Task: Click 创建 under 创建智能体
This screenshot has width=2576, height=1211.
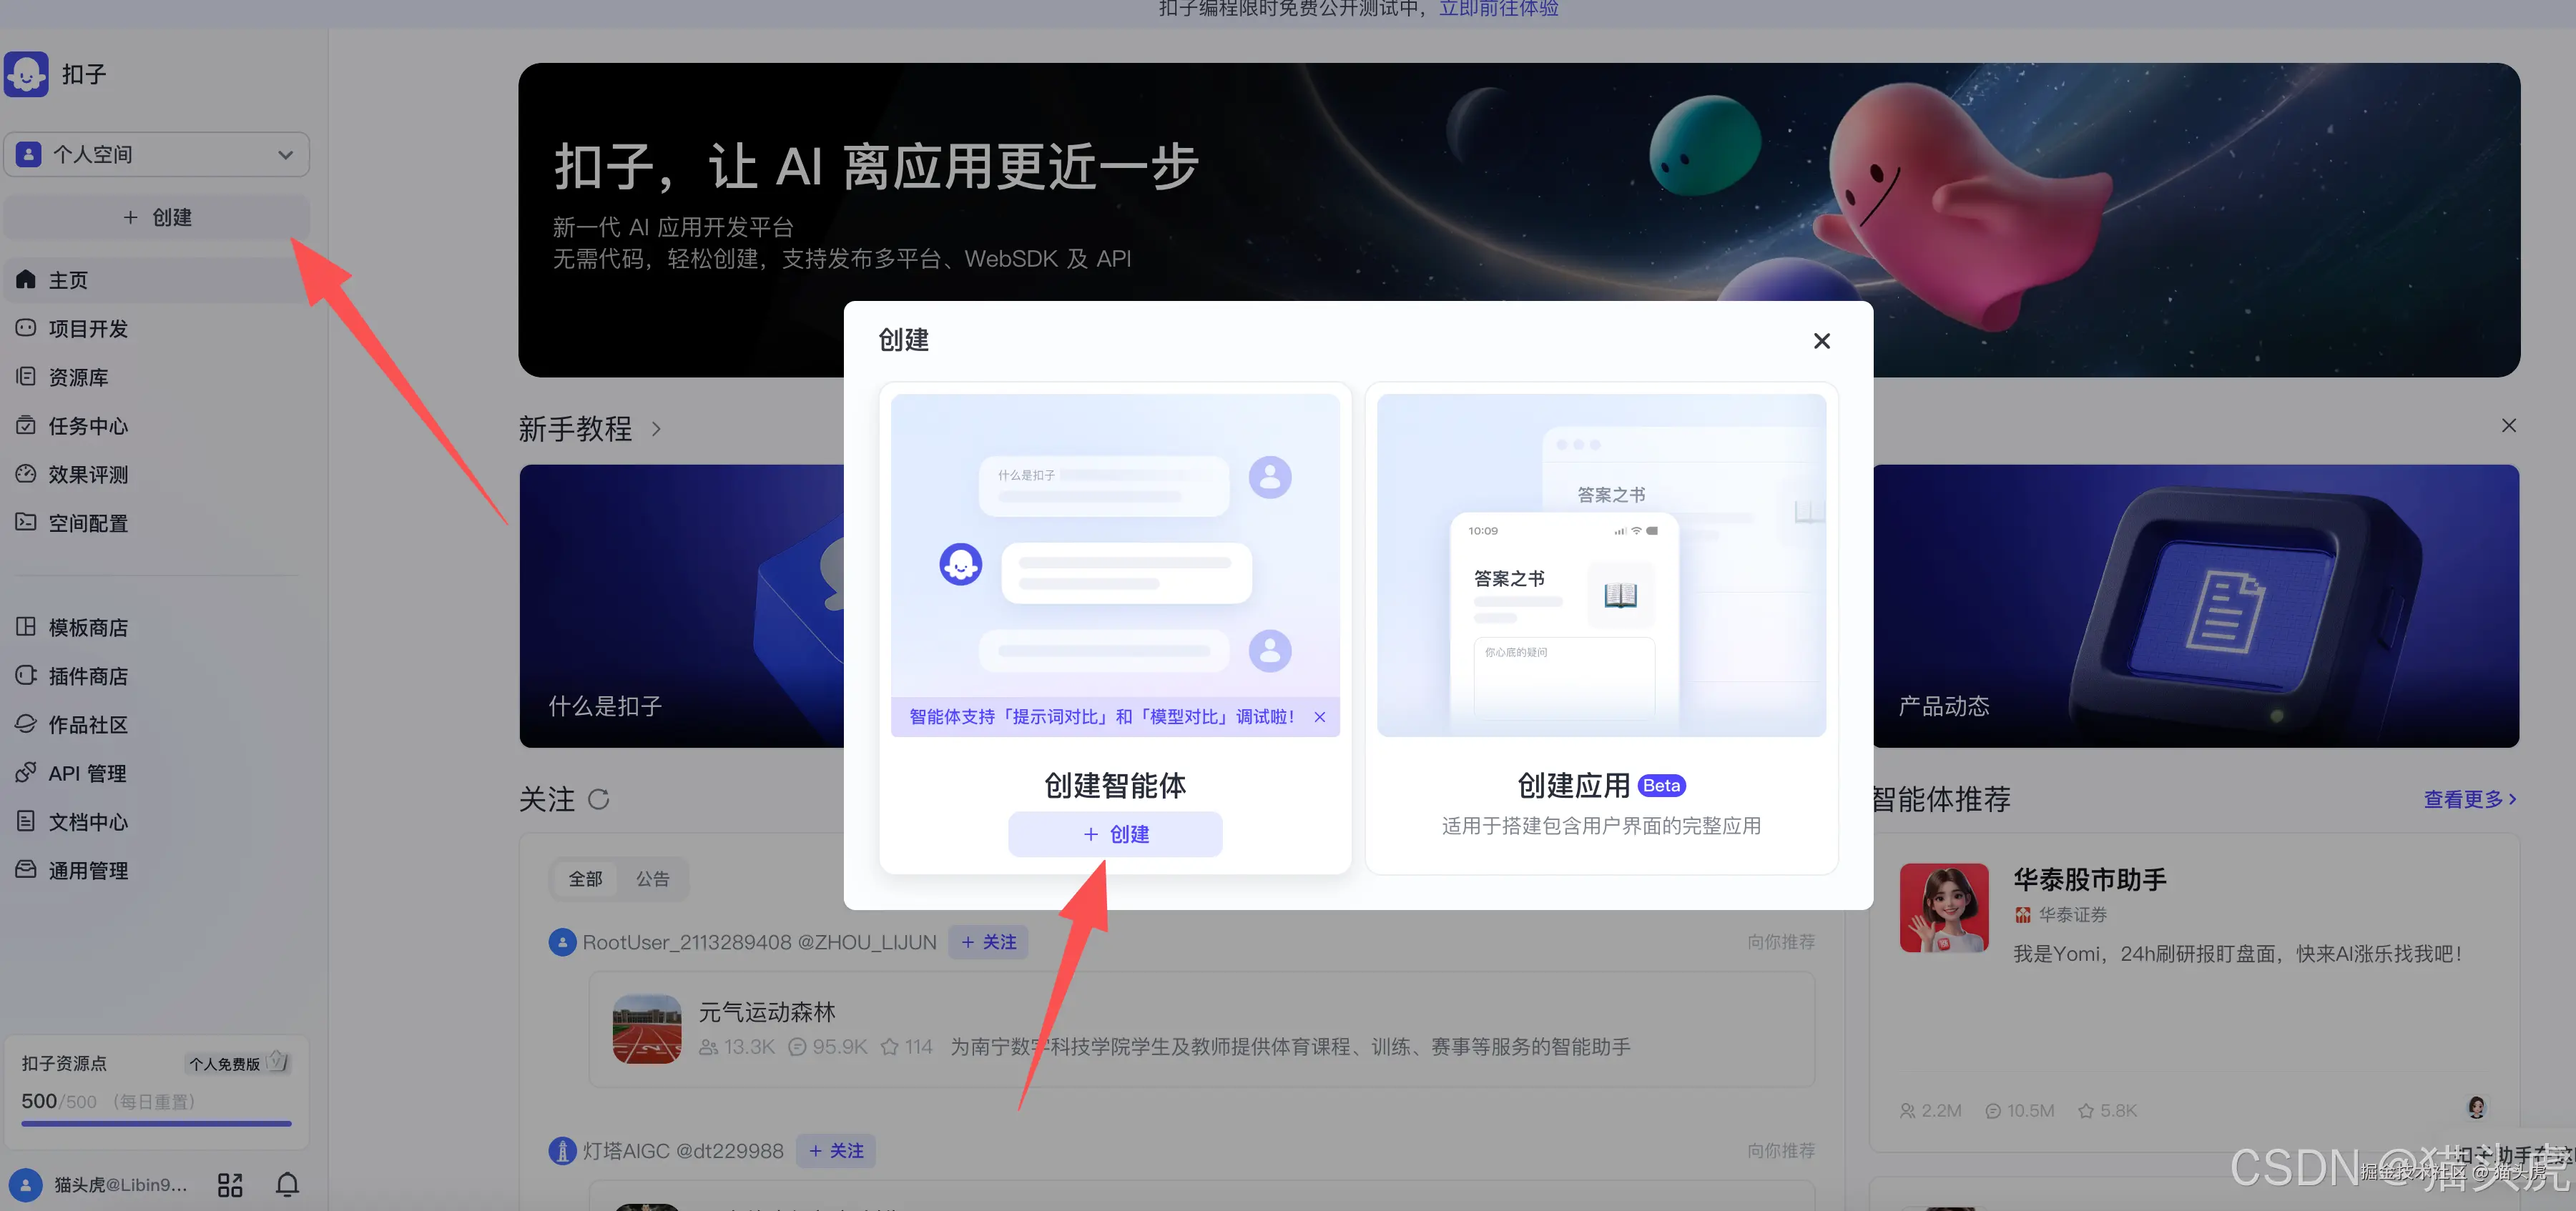Action: [1114, 834]
